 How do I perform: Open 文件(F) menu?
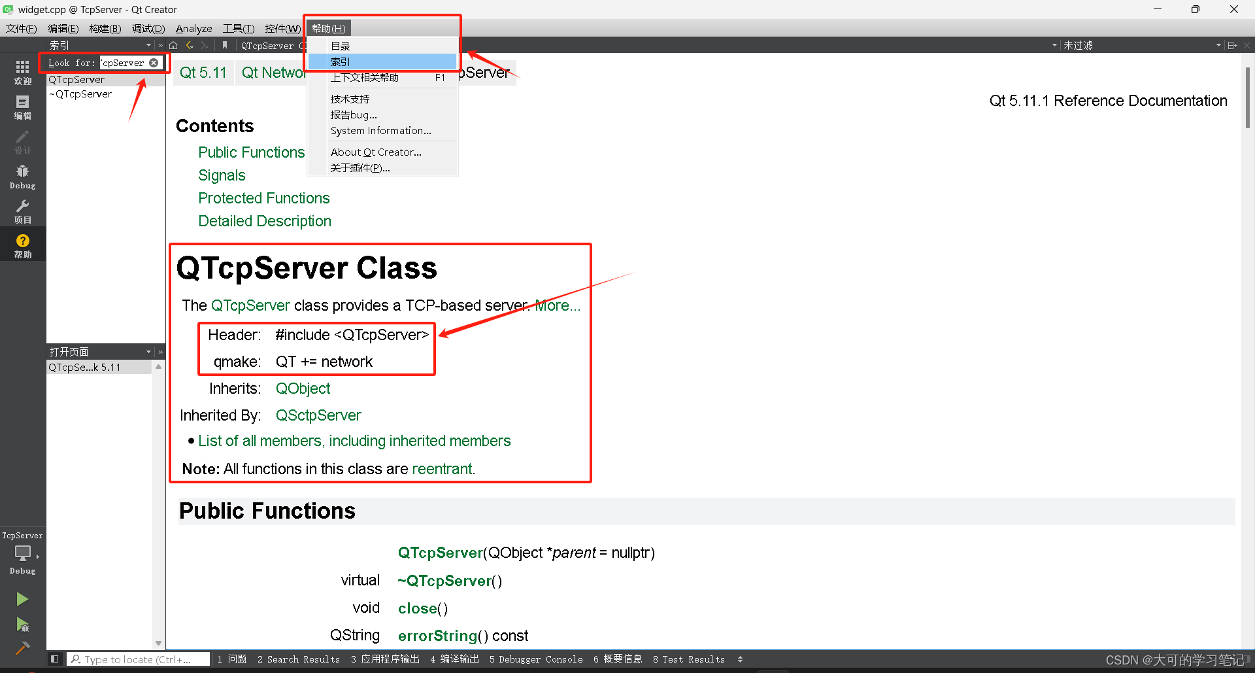pyautogui.click(x=21, y=28)
